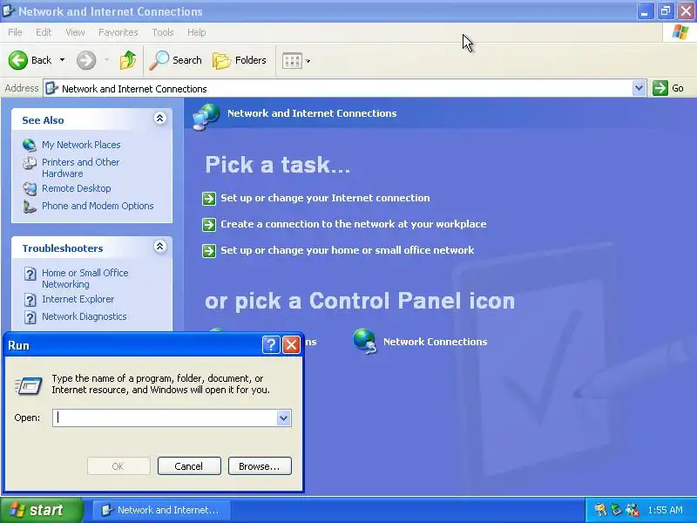Open the Network Connections control panel link
697x523 pixels.
[x=435, y=342]
